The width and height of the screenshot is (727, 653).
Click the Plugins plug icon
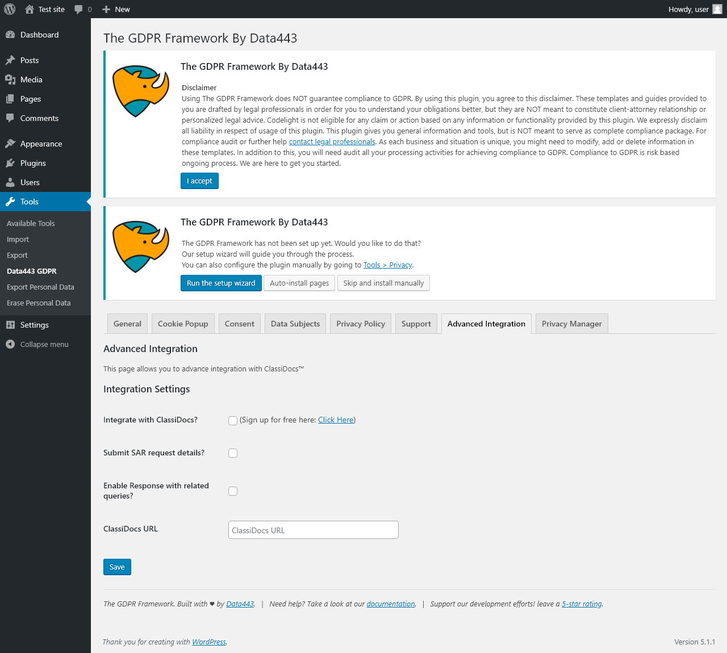click(10, 163)
